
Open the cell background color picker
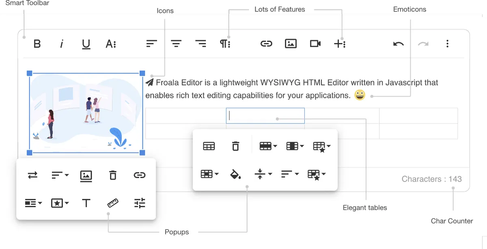pyautogui.click(x=235, y=174)
